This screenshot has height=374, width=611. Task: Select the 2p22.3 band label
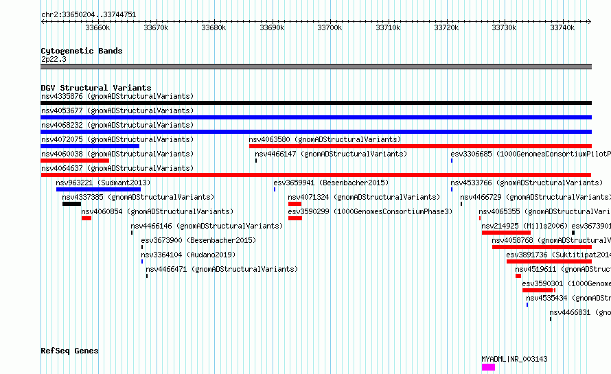tap(54, 59)
